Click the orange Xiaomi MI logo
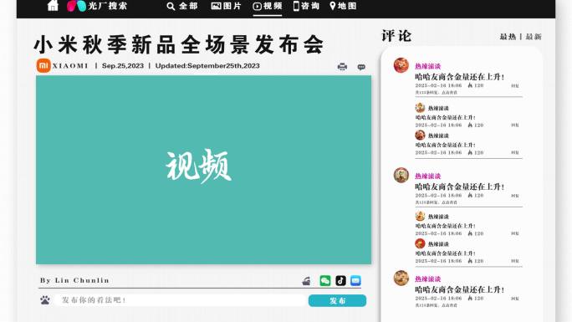The width and height of the screenshot is (572, 322). [43, 65]
